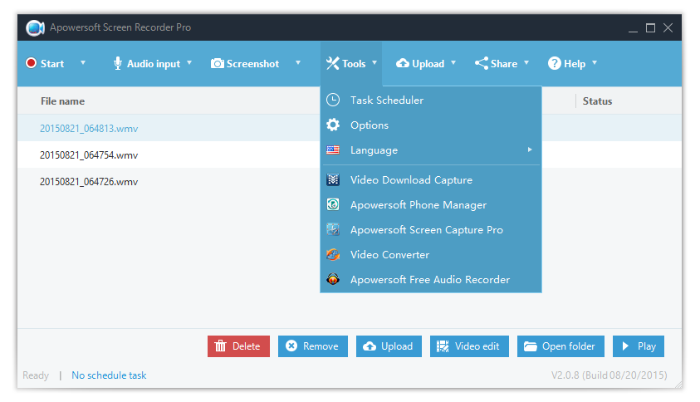This screenshot has width=700, height=402.
Task: Click the Apowersoft Phone Manager icon
Action: [333, 204]
